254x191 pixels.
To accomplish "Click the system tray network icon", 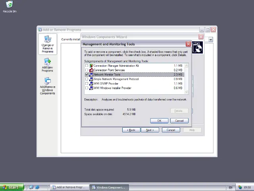I will click(x=240, y=187).
